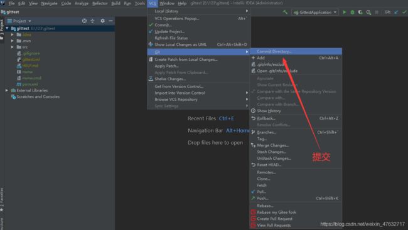The image size is (408, 230).
Task: Click the Stop square icon in toolbar
Action: click(377, 12)
